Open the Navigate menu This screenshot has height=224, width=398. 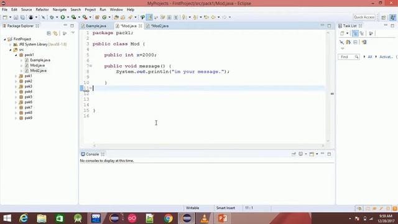pos(60,9)
